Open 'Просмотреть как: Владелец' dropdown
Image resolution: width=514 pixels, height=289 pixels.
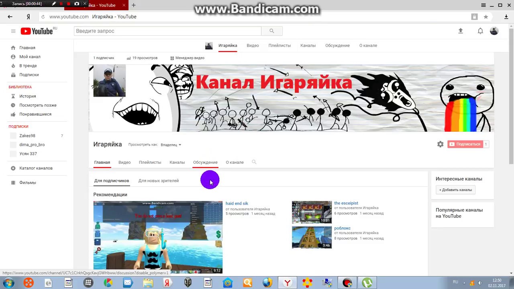(171, 144)
